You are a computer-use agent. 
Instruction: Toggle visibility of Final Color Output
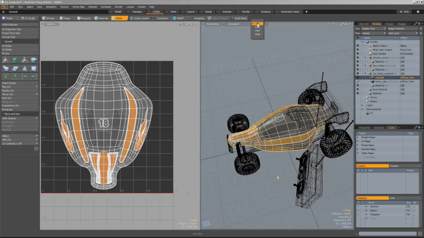(x=357, y=50)
